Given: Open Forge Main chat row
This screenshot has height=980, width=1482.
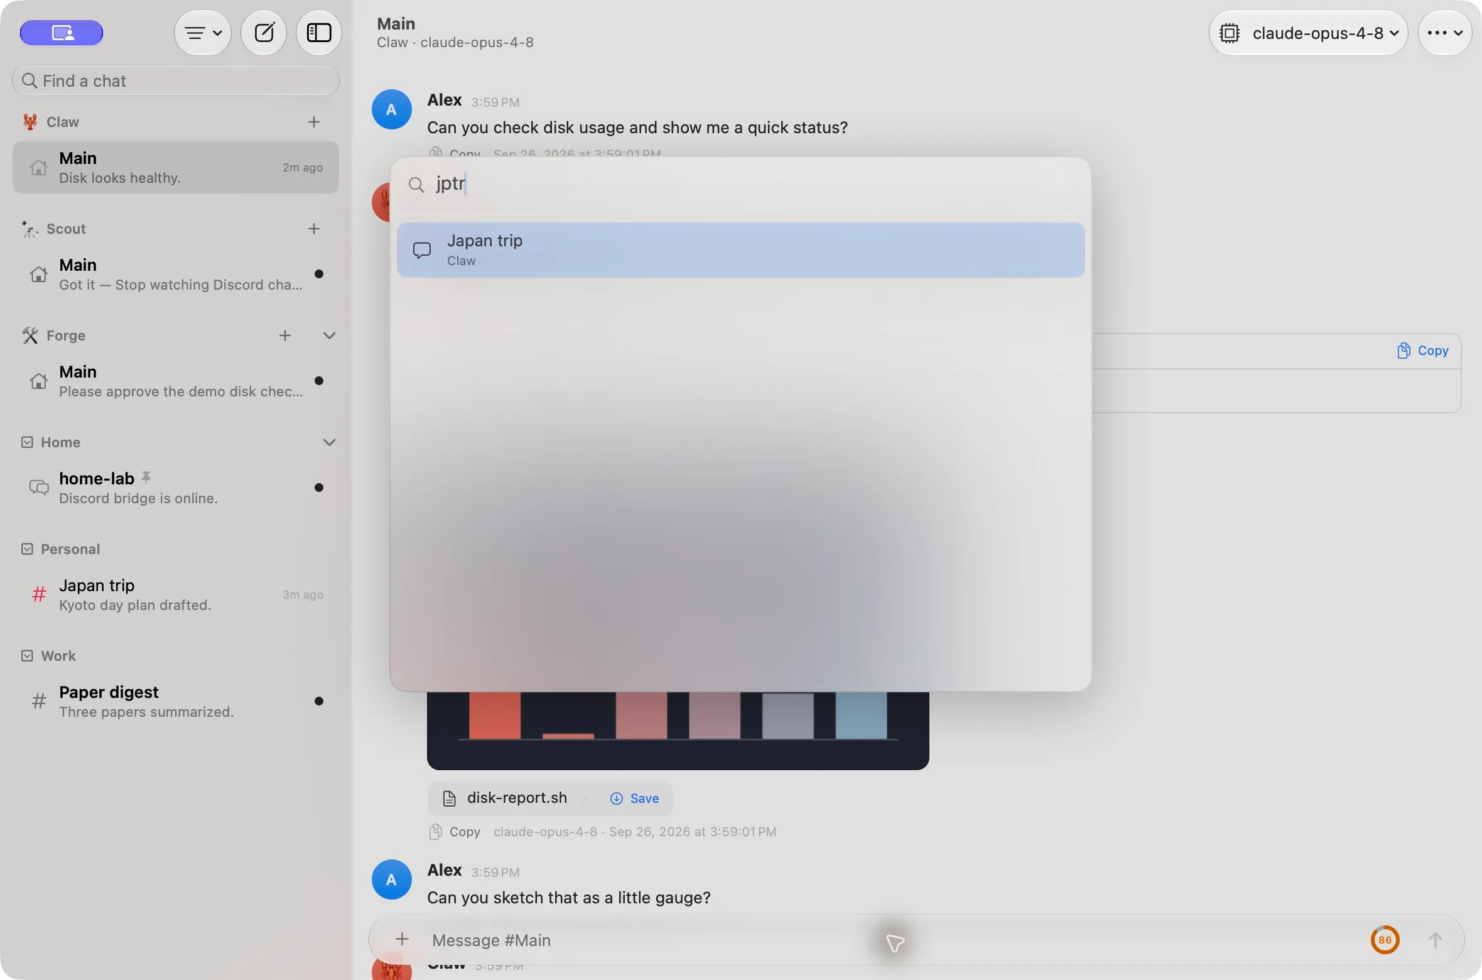Looking at the screenshot, I should pyautogui.click(x=176, y=381).
